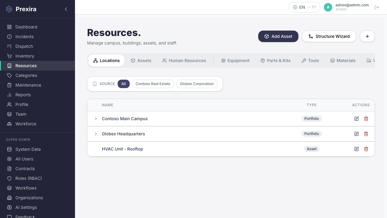Click the Profile people icon
387x218 pixels.
[x=9, y=104]
